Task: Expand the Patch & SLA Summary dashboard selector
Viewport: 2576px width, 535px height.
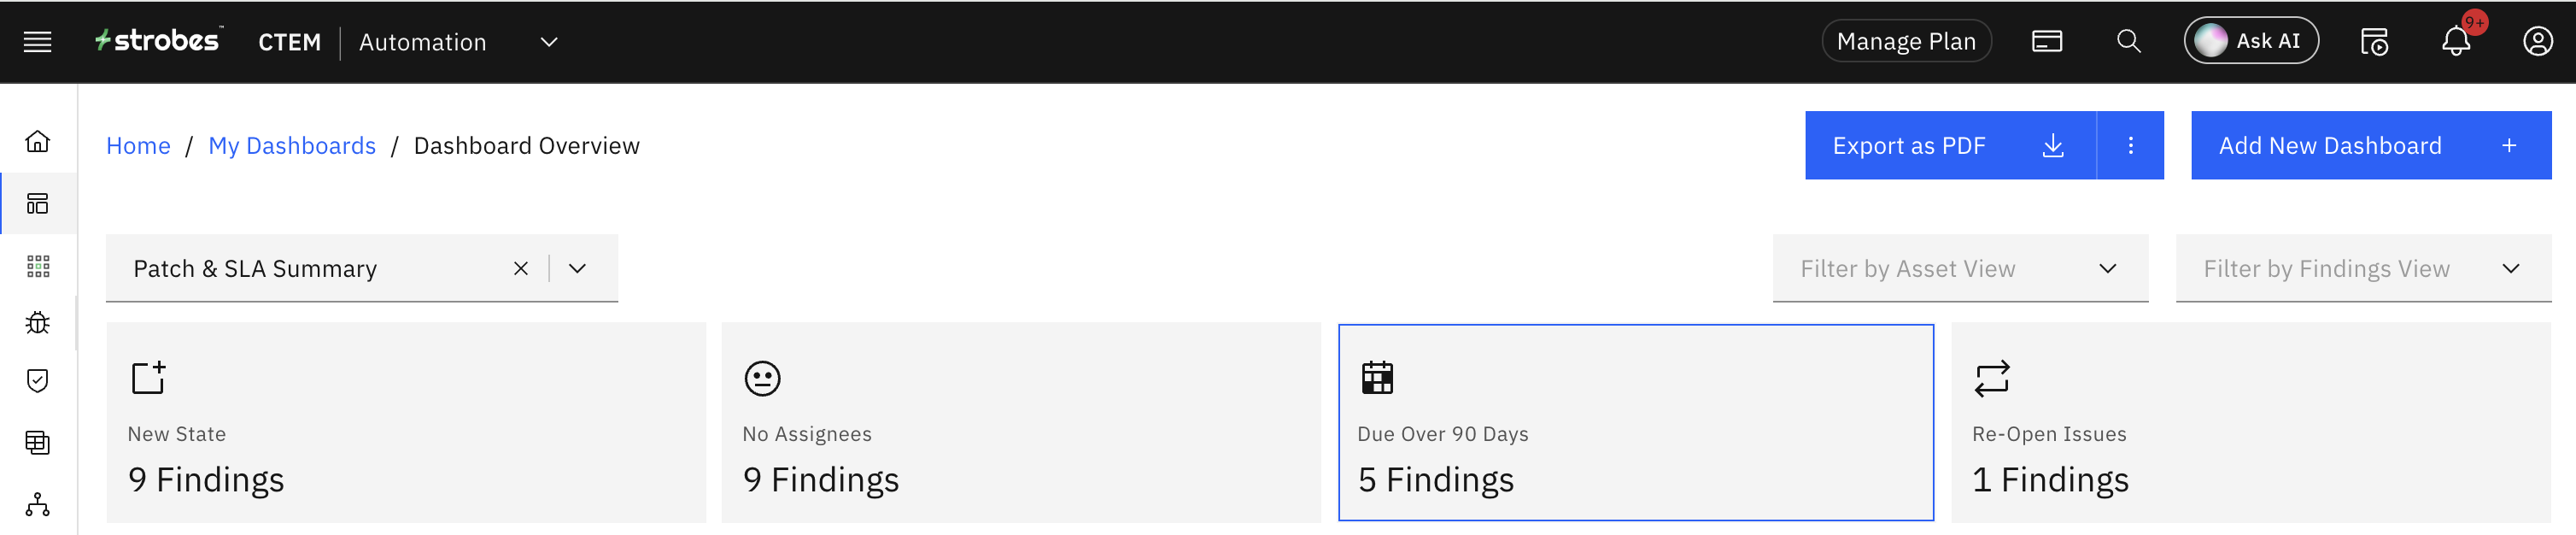Action: click(x=577, y=269)
